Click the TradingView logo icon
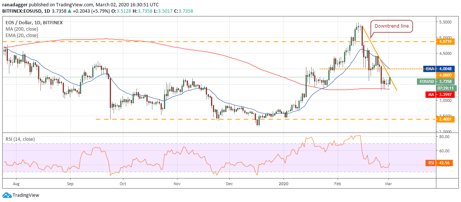 point(7,195)
